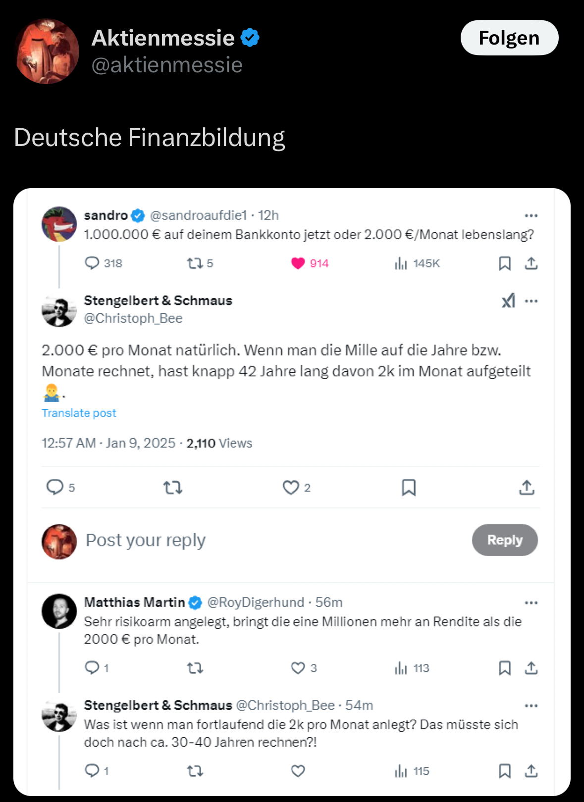
Task: Bookmark the main post dated Jan 9, 2025
Action: [x=409, y=488]
